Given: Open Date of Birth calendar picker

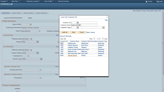Looking at the screenshot, I should 31,25.
